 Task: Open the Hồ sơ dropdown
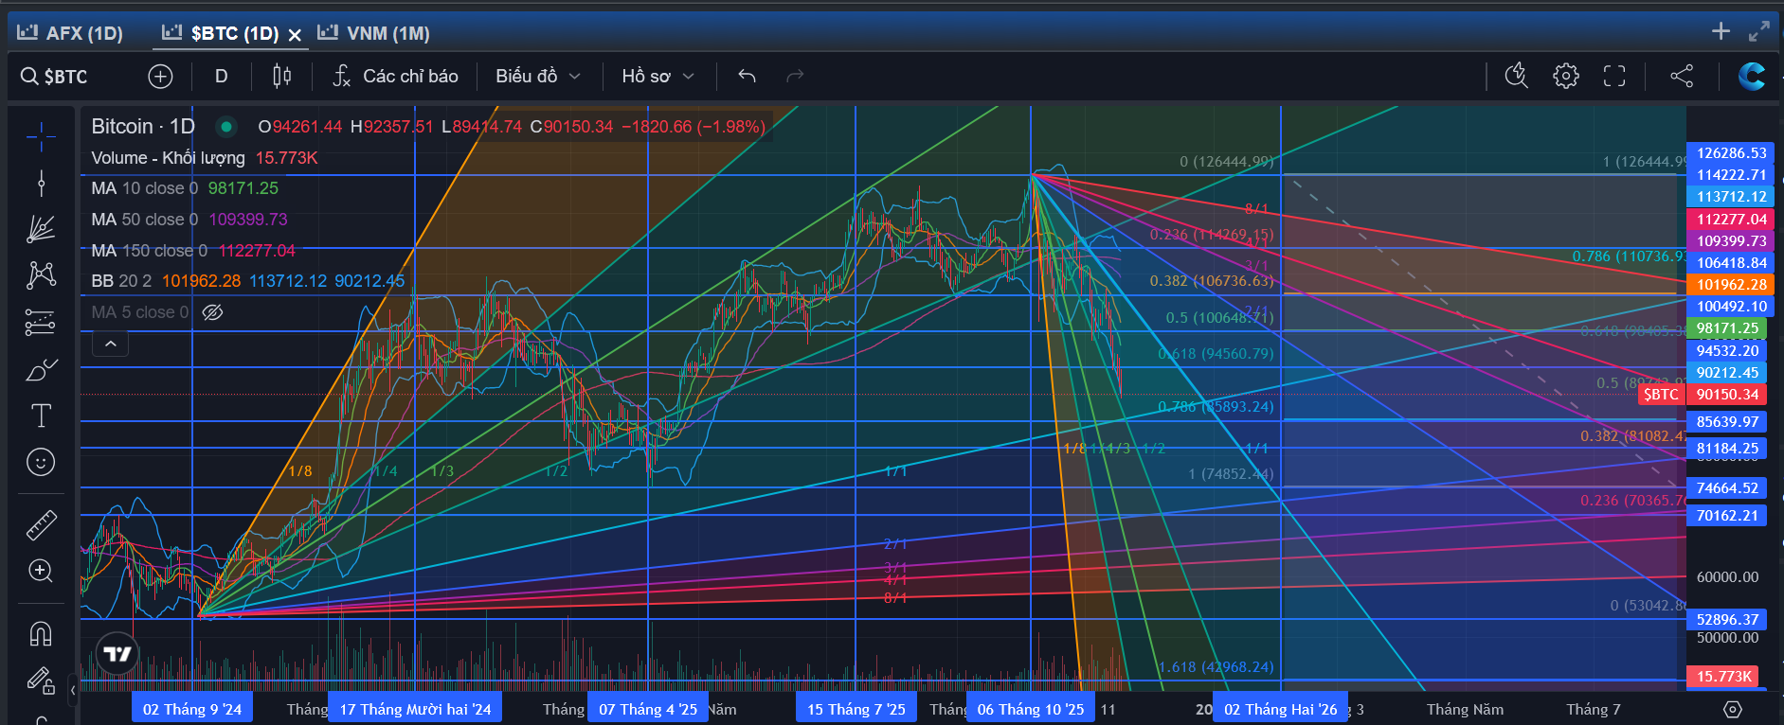pyautogui.click(x=658, y=76)
